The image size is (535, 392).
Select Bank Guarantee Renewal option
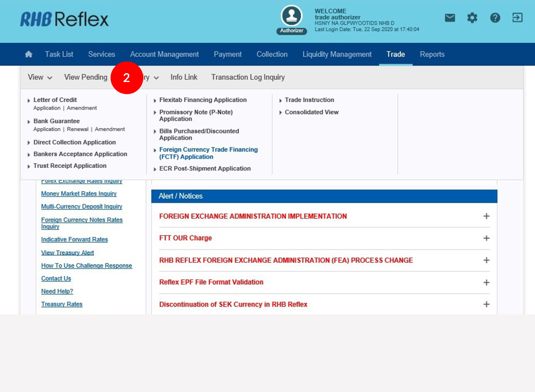[78, 129]
